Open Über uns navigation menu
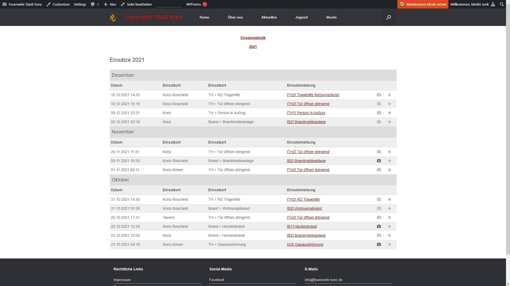The image size is (510, 286). [235, 17]
